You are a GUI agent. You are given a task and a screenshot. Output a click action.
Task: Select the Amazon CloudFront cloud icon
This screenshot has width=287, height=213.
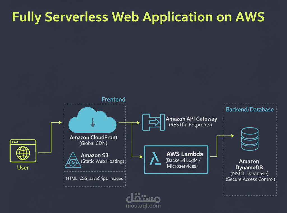[x=92, y=120]
